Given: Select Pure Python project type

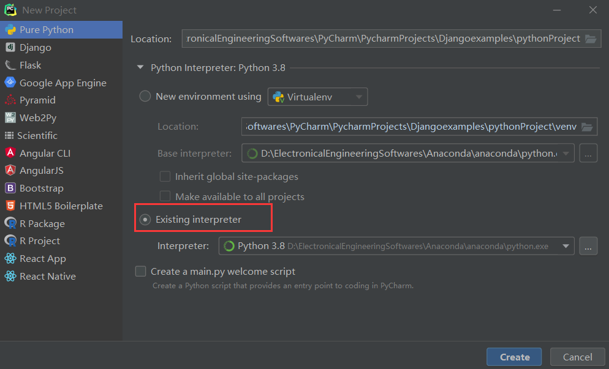Looking at the screenshot, I should click(x=61, y=29).
